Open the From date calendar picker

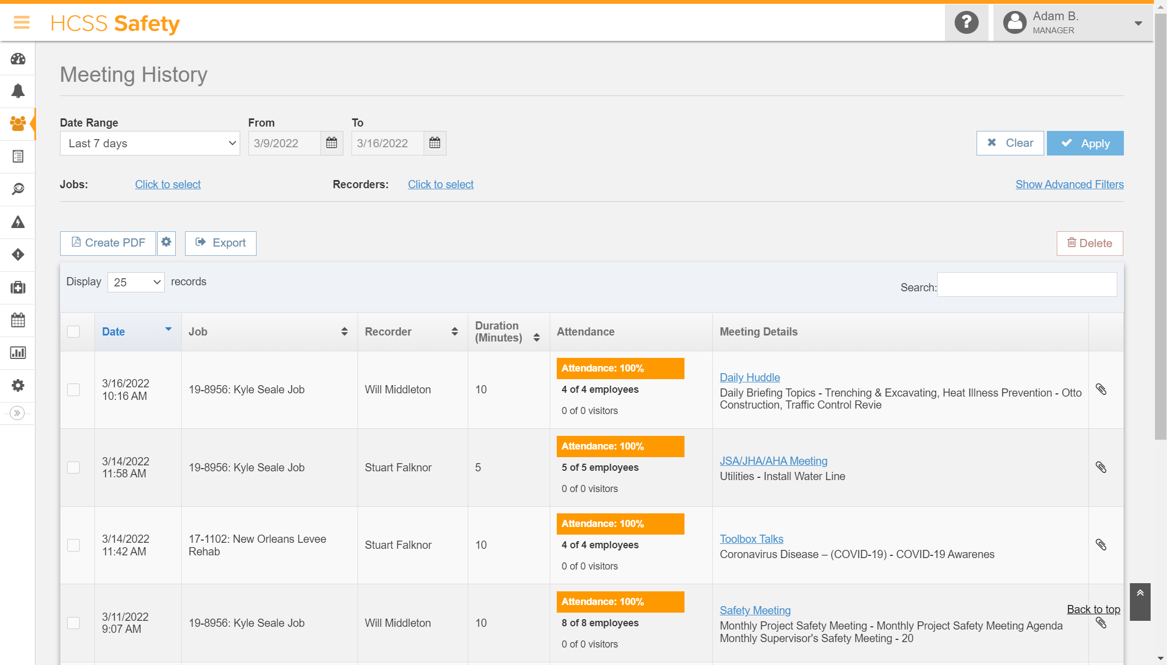tap(331, 143)
